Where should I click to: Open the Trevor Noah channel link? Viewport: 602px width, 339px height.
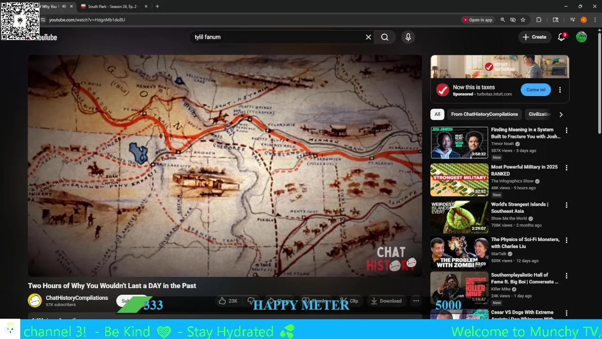click(x=502, y=144)
